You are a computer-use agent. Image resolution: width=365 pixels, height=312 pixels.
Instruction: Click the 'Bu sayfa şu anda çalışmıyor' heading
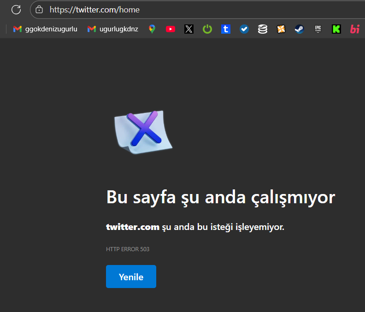coord(221,197)
